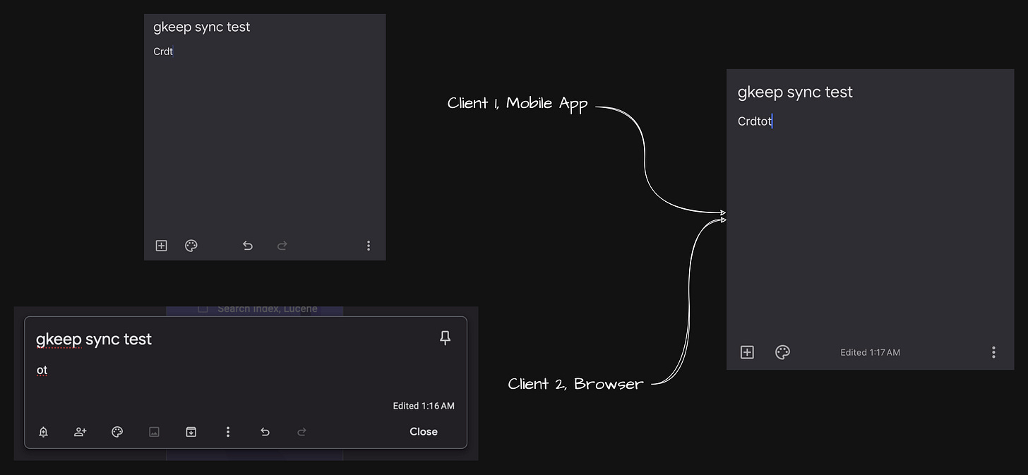Open palette icon in the Crdt-only mobile note

pyautogui.click(x=191, y=246)
